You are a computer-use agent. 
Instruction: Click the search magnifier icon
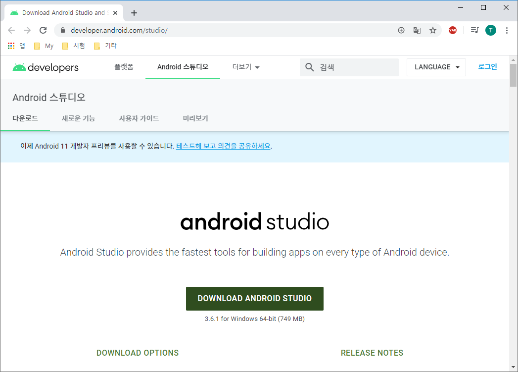tap(310, 67)
